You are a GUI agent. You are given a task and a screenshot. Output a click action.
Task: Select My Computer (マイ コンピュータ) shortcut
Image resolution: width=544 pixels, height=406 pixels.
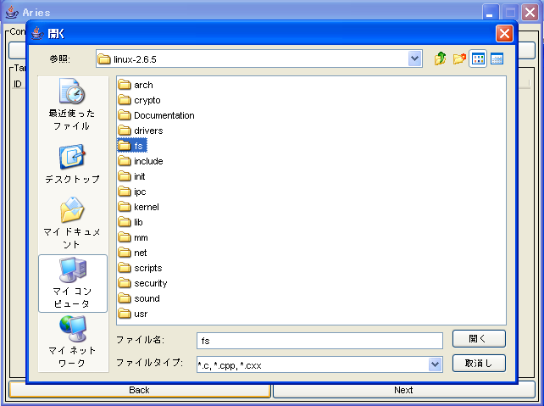(73, 283)
